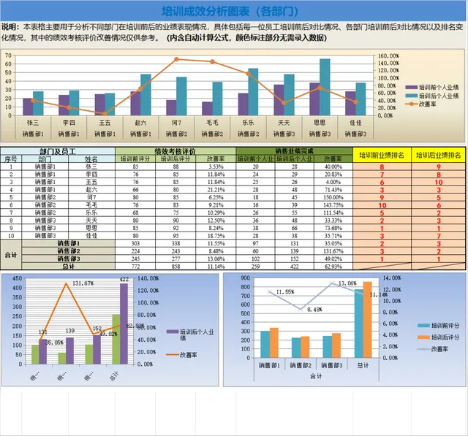
Task: Click the 131.67% data label in bottom-left chart
Action: pyautogui.click(x=83, y=283)
